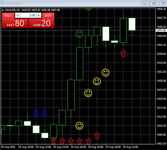
Task: Collapse the one-click trading panel with the triangle
Action: [x=3, y=10]
